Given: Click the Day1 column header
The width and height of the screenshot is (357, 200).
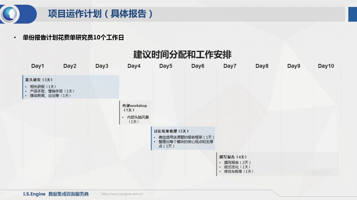Looking at the screenshot, I should (x=38, y=66).
